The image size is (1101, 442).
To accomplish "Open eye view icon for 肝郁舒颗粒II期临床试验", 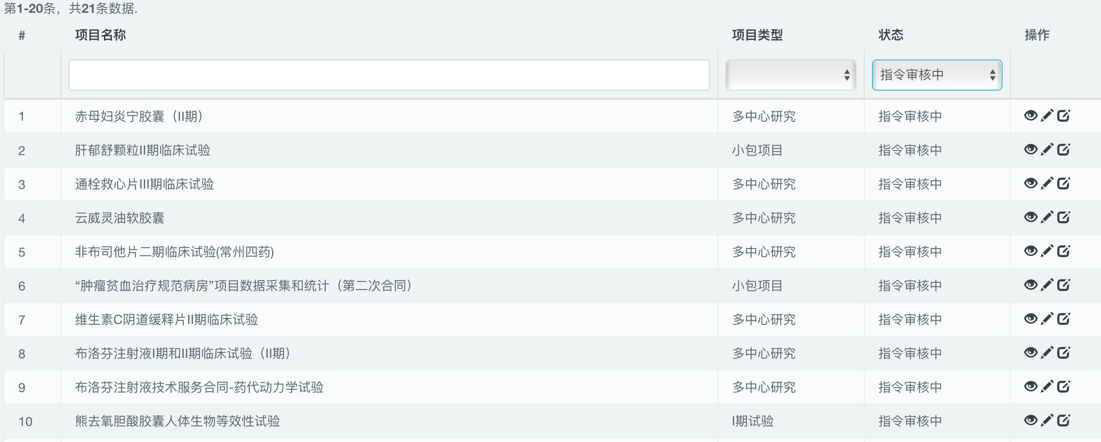I will point(1030,150).
